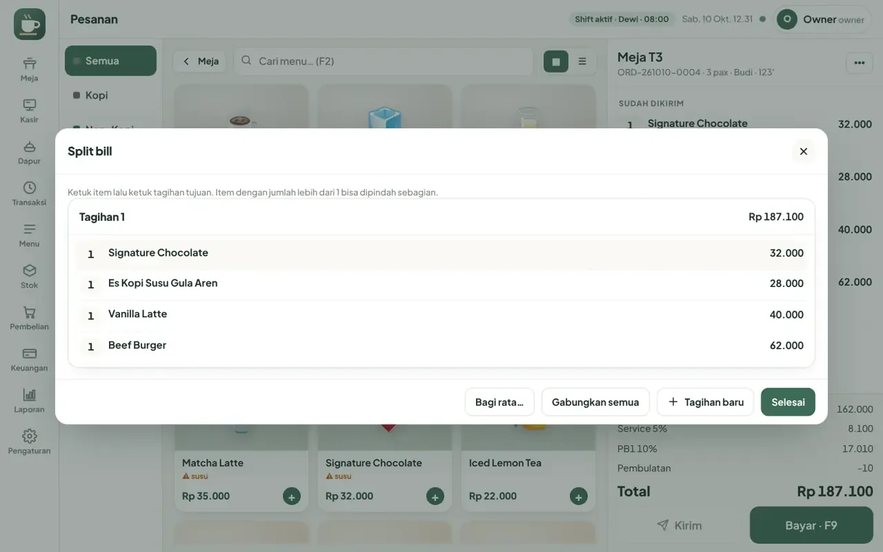Click the Shift aktif Dewi badge

[622, 19]
